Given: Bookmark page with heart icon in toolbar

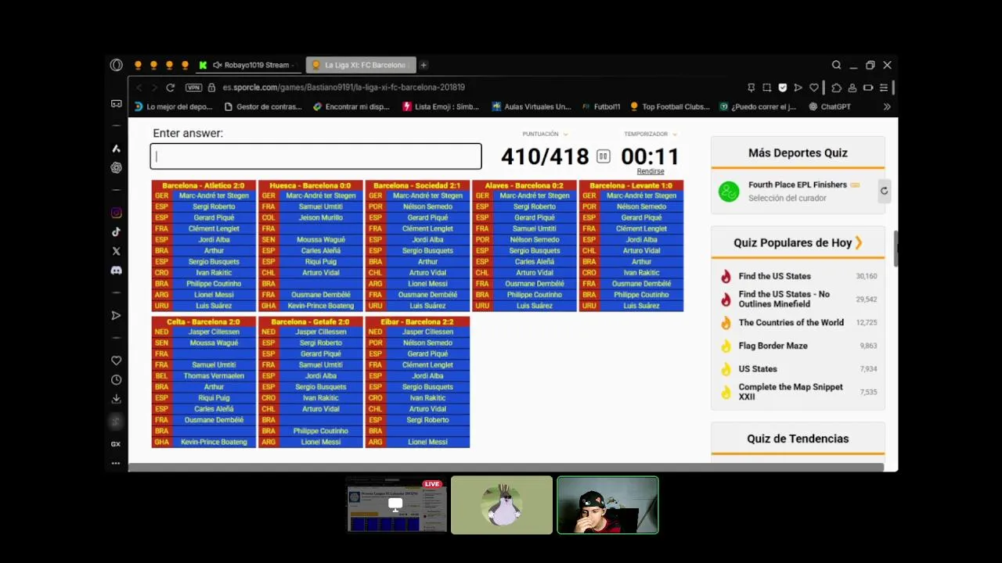Looking at the screenshot, I should [814, 88].
